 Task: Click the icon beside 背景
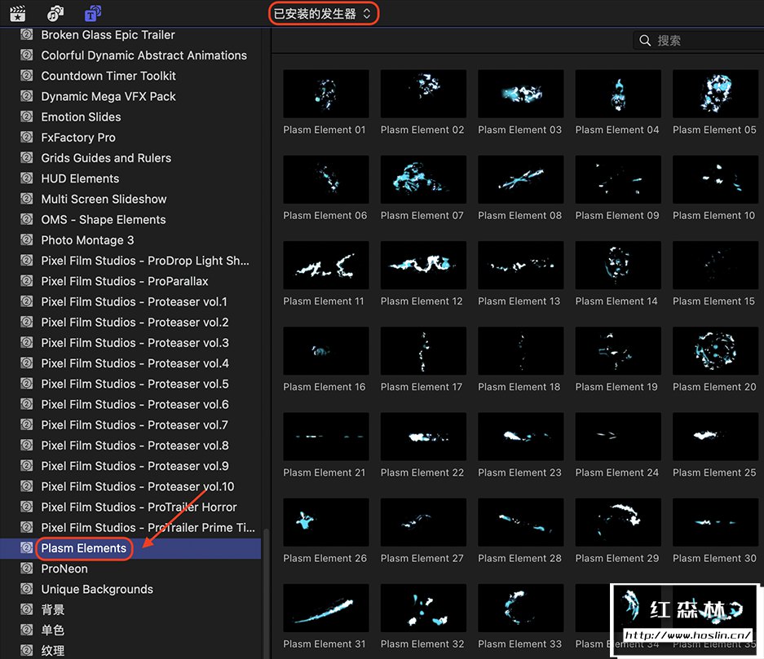pyautogui.click(x=27, y=609)
